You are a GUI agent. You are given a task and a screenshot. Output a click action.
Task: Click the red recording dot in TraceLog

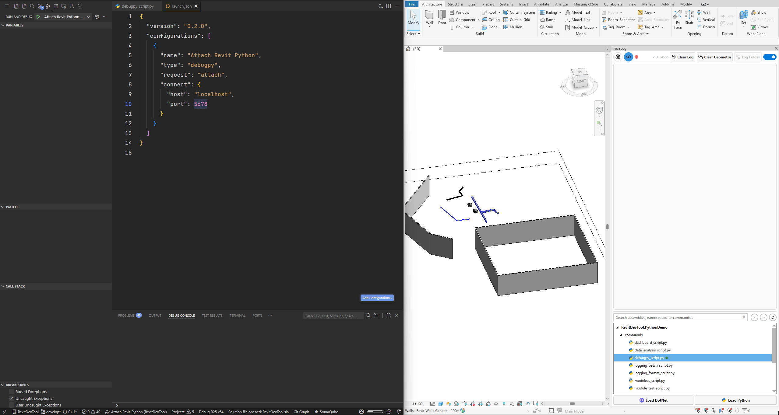[x=636, y=57]
